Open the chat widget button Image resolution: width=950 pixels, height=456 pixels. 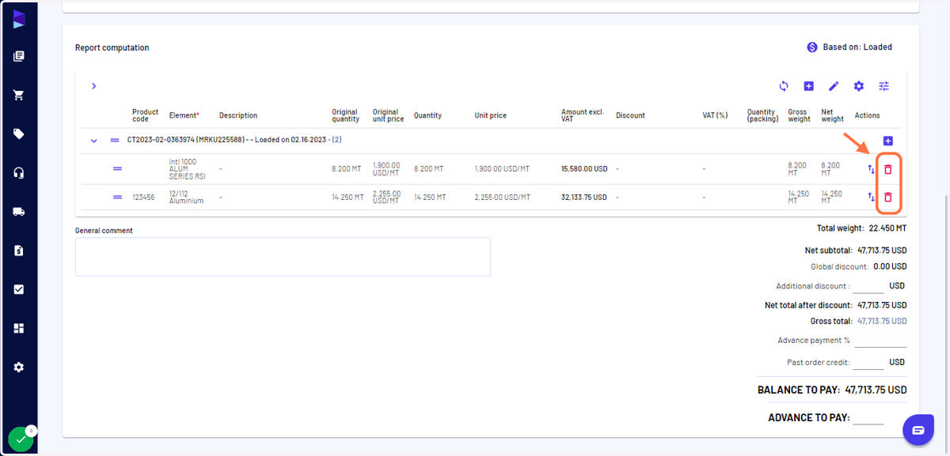click(x=918, y=430)
